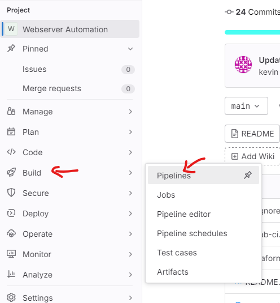Click the Secure shield icon

pyautogui.click(x=11, y=193)
